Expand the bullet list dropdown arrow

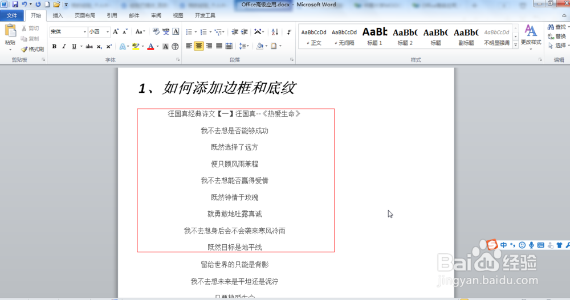click(196, 32)
